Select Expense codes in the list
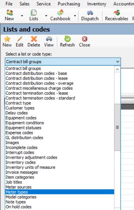Screen dimensions: 134x210 tap(60, 133)
